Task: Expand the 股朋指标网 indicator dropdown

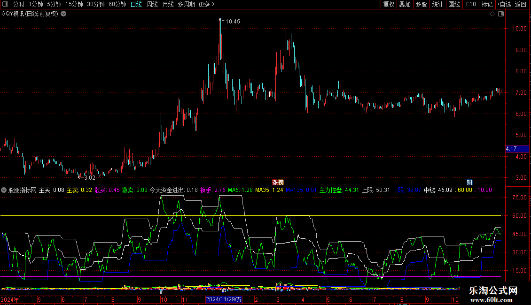Action: (x=4, y=190)
